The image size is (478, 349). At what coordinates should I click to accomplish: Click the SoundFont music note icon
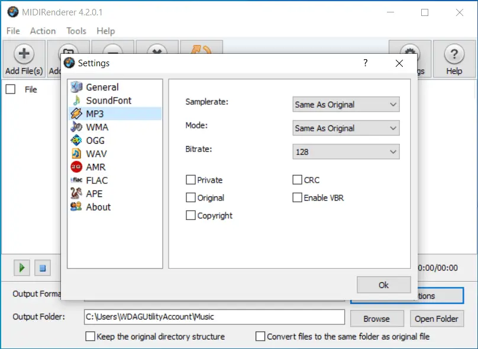pos(76,101)
